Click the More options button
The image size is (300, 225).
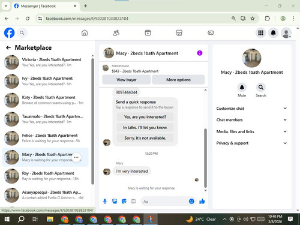(x=178, y=80)
